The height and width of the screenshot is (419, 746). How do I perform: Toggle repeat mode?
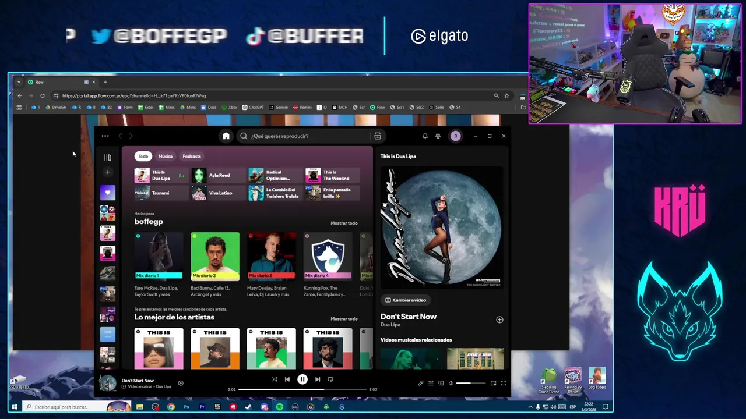pyautogui.click(x=330, y=379)
